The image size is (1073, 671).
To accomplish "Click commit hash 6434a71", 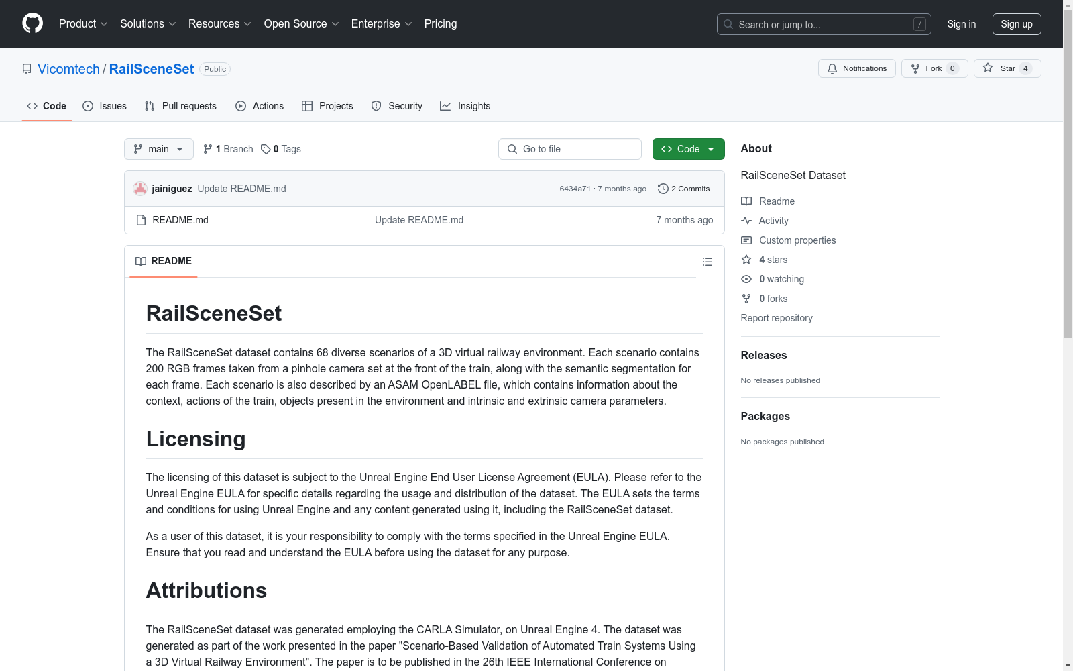I will tap(575, 189).
